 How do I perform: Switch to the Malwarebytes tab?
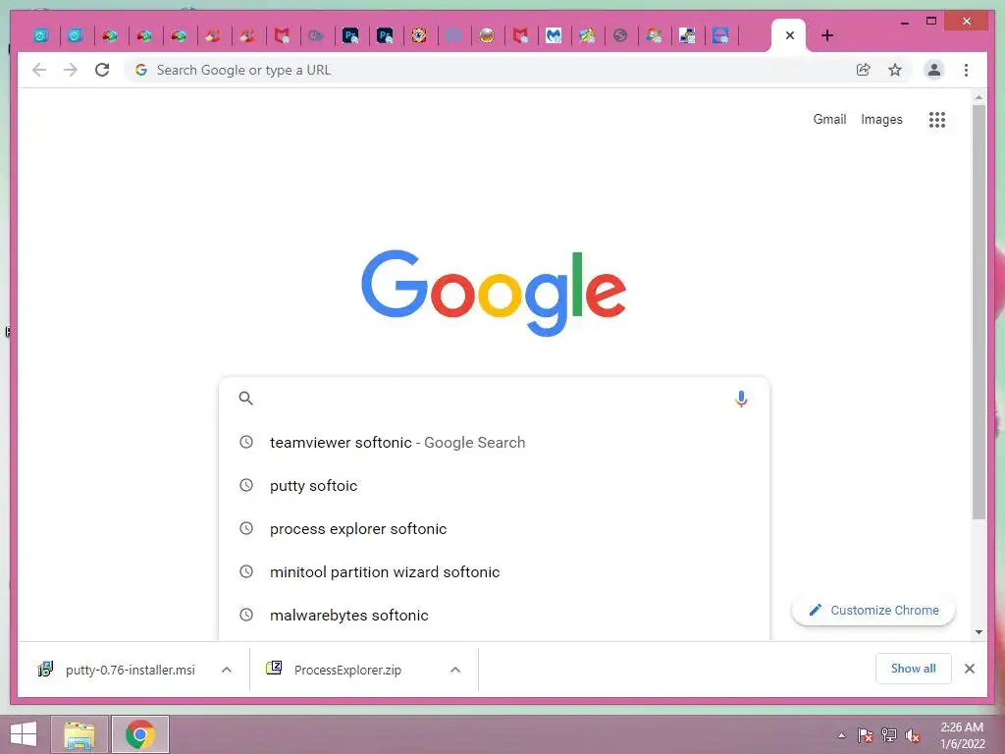[x=554, y=36]
